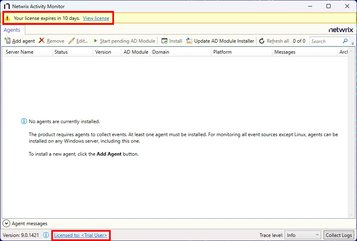Image resolution: width=357 pixels, height=241 pixels.
Task: Click the warning triangle in the license banner
Action: click(7, 18)
